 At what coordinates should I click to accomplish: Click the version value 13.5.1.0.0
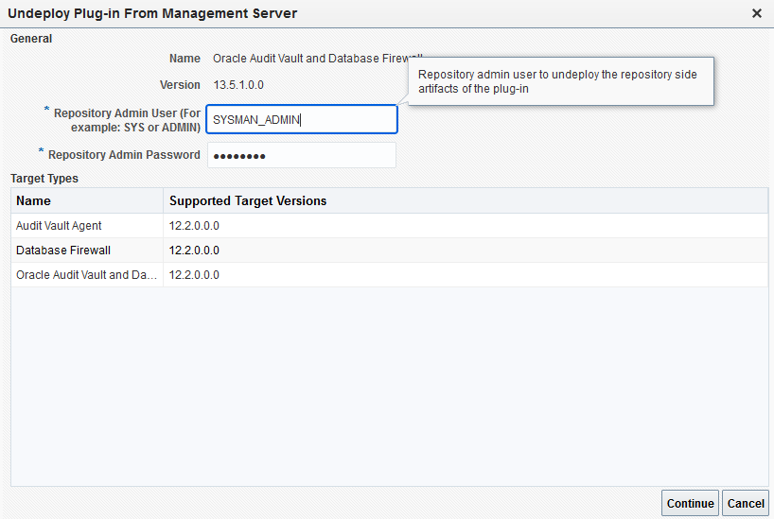pyautogui.click(x=238, y=85)
